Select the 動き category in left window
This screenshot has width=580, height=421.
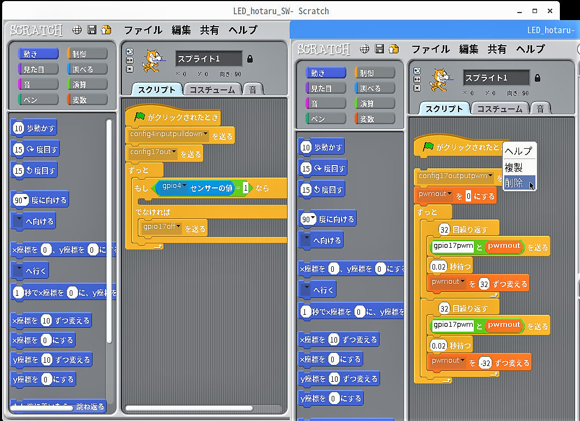point(38,54)
